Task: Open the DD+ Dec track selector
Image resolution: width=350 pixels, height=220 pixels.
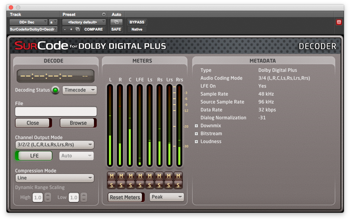Action: [x=29, y=22]
